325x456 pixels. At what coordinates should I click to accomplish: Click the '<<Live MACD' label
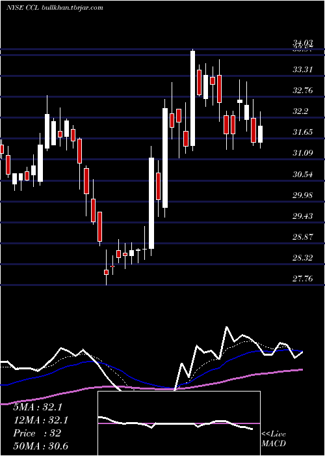[274, 439]
